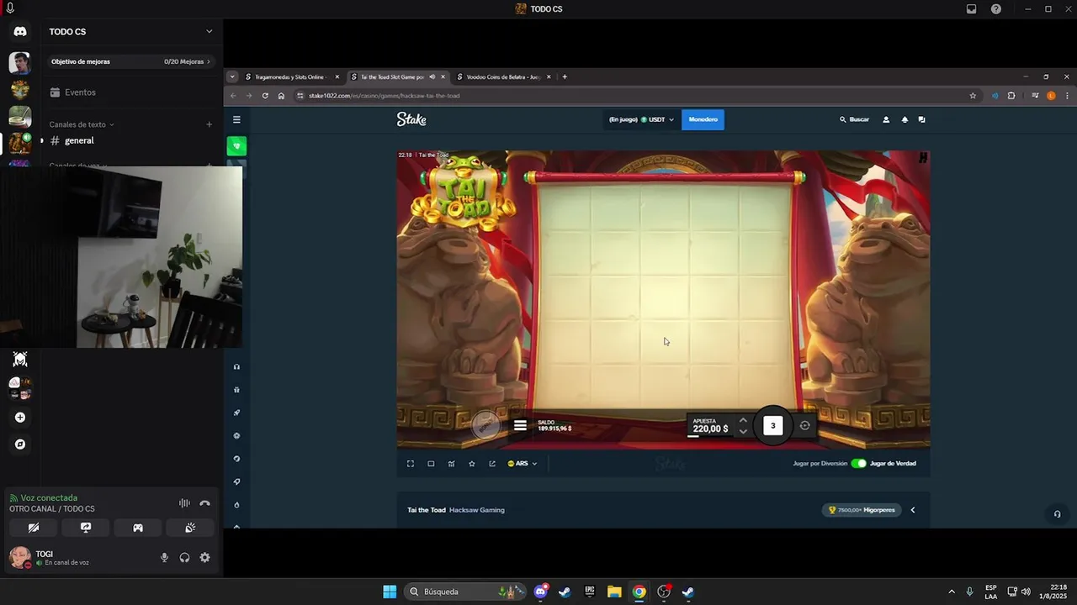Open the autoplay spin settings icon

(805, 425)
